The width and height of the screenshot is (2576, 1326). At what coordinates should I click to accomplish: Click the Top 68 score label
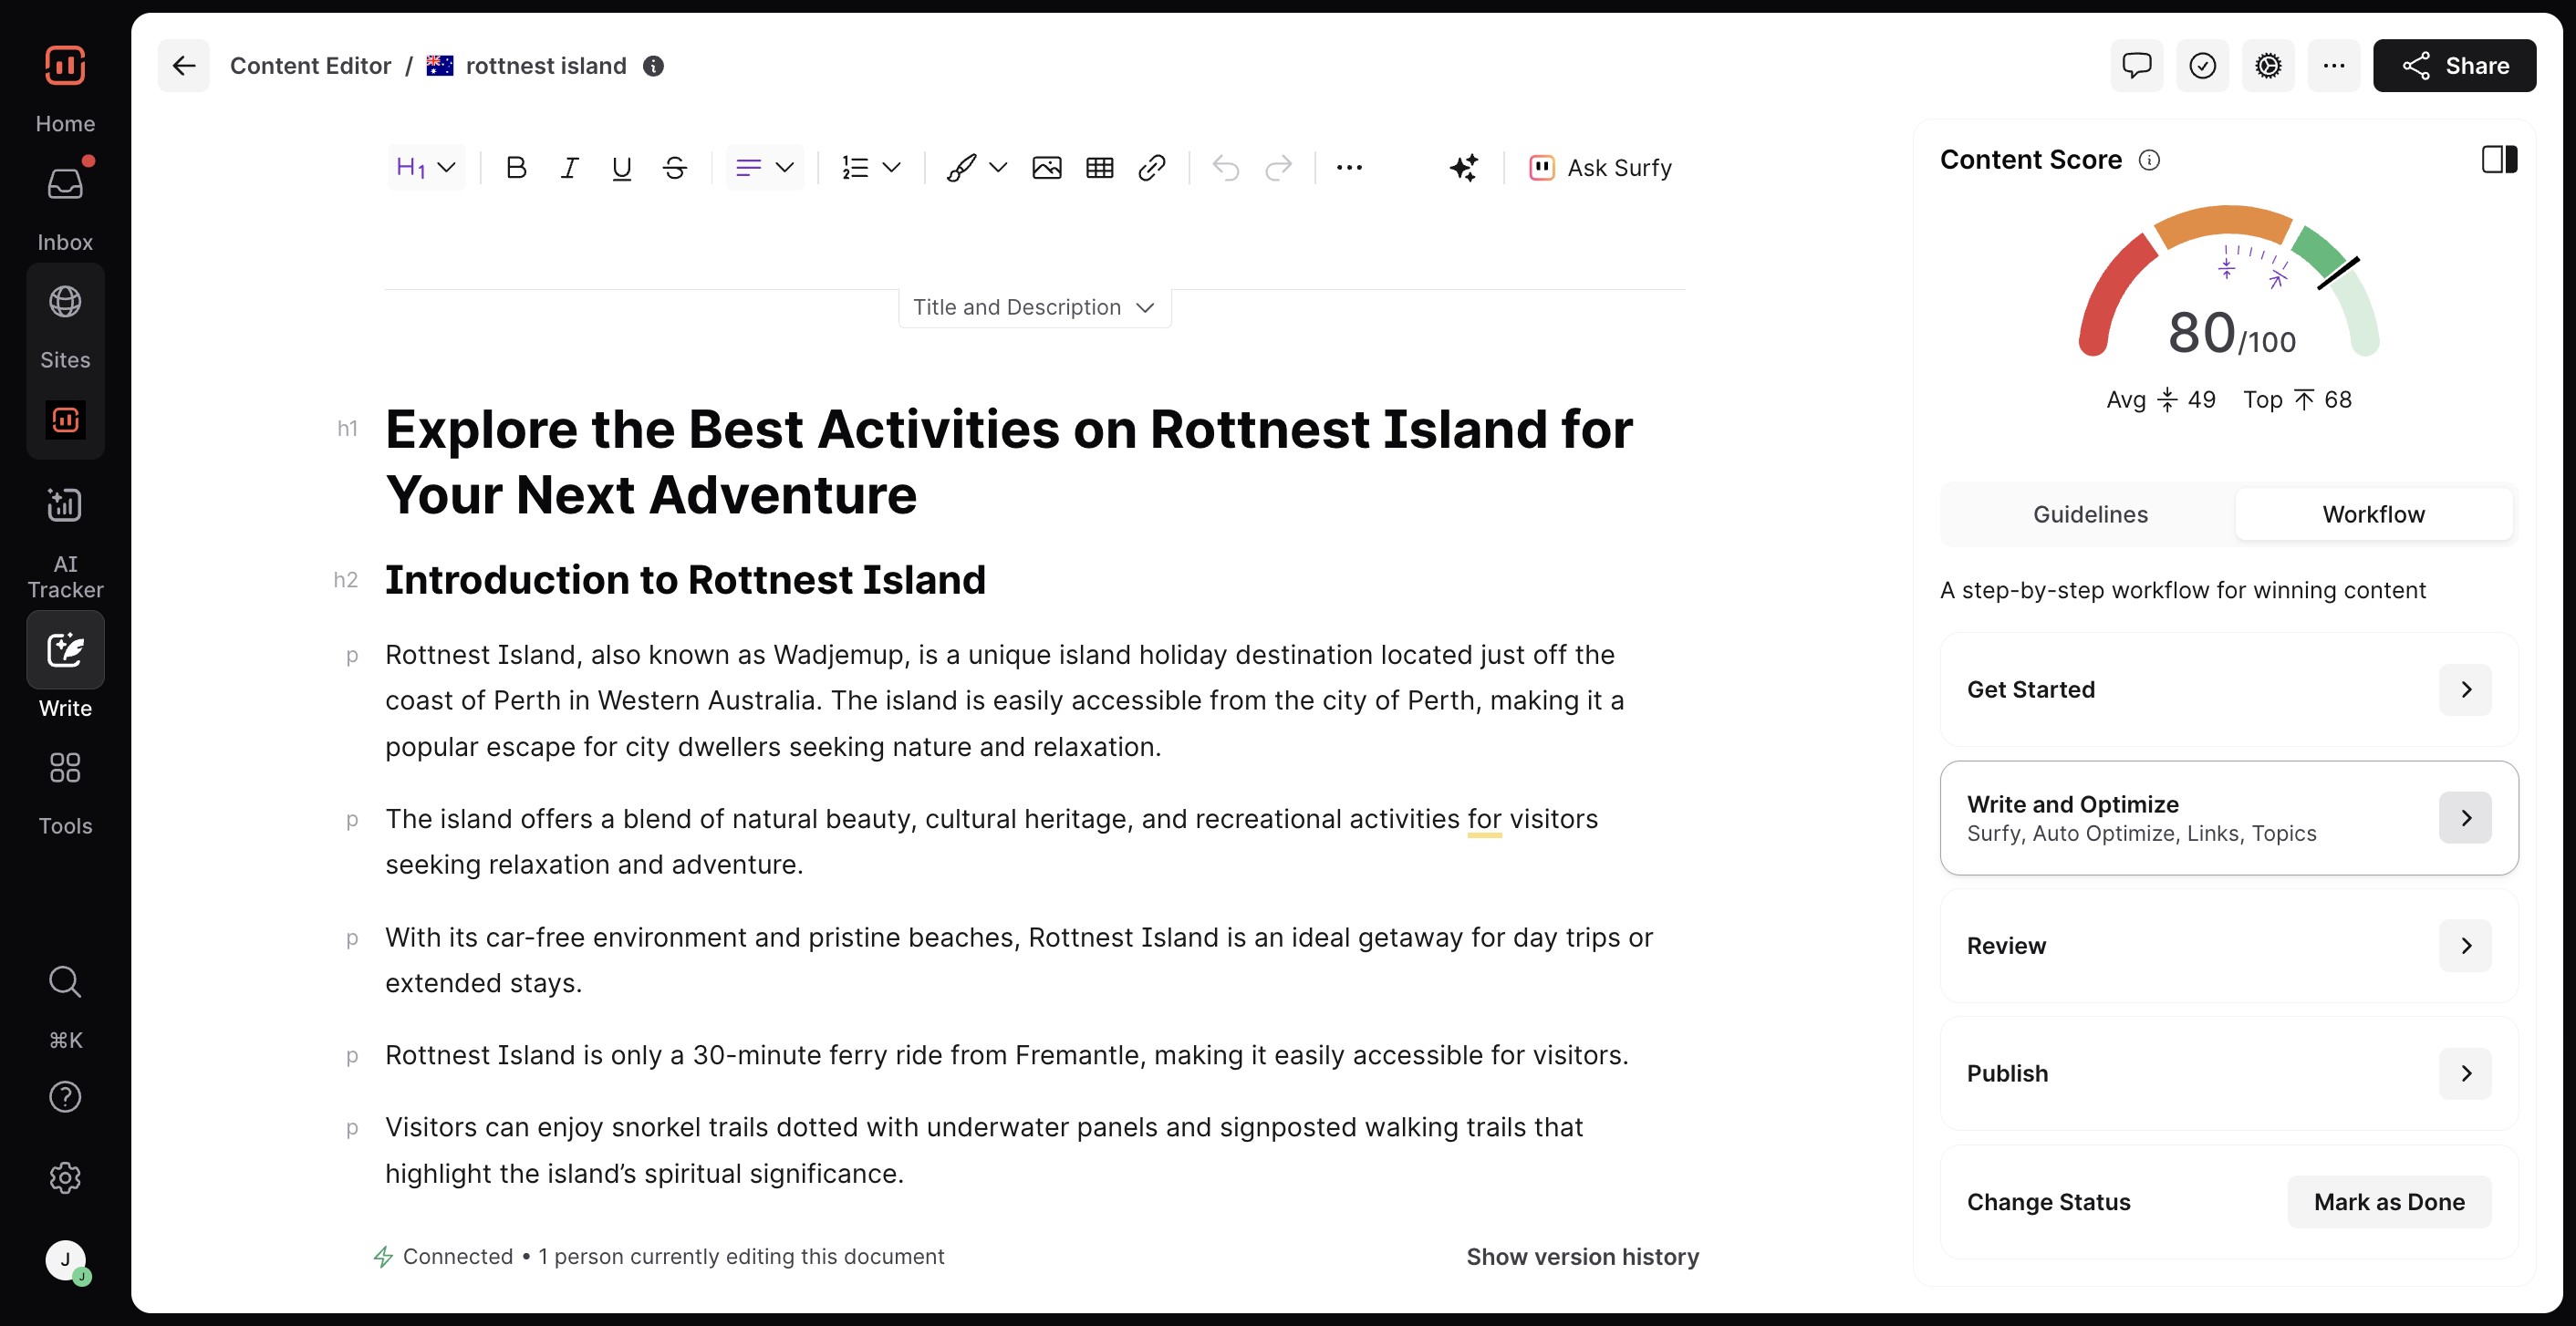pyautogui.click(x=2298, y=400)
